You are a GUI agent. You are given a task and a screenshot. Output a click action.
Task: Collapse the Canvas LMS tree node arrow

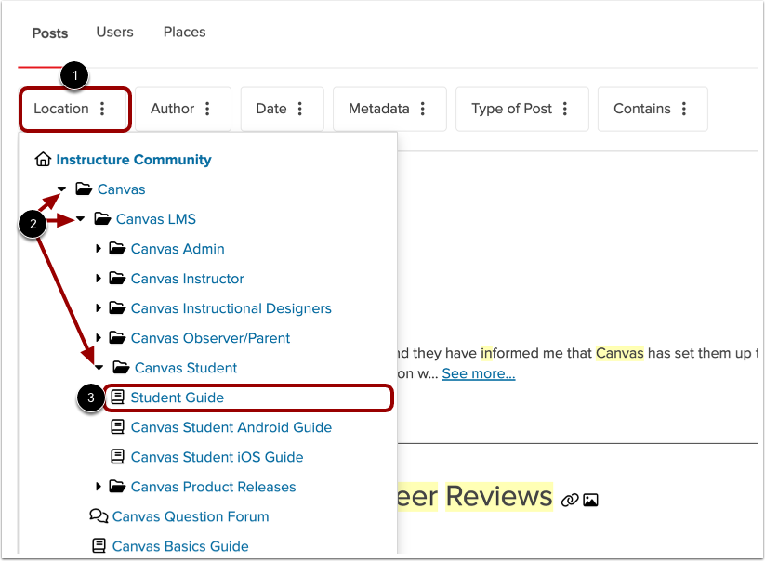[81, 219]
